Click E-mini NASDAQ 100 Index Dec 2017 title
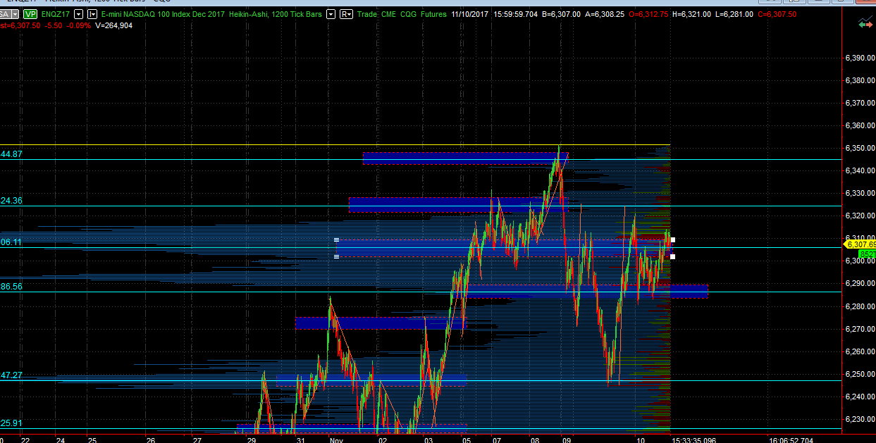This screenshot has width=876, height=443. pyautogui.click(x=164, y=14)
